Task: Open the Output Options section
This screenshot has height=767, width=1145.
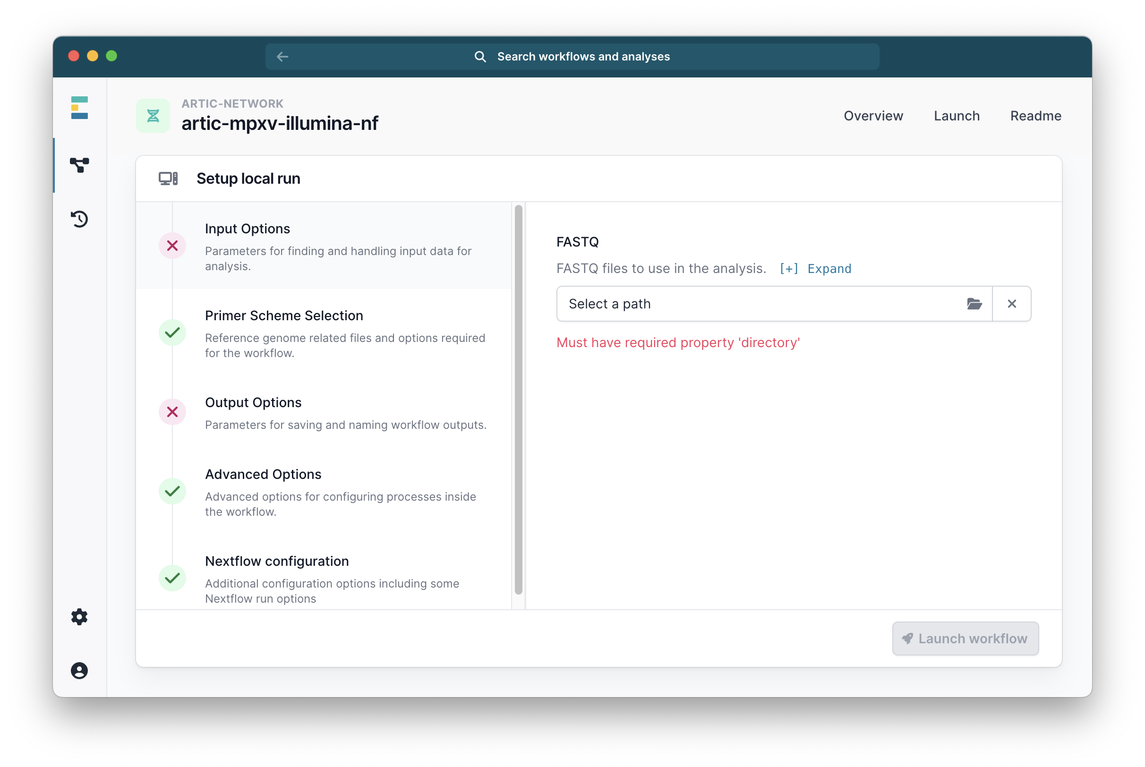Action: (324, 413)
